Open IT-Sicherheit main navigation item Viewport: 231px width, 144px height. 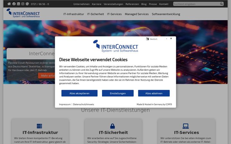click(x=96, y=14)
